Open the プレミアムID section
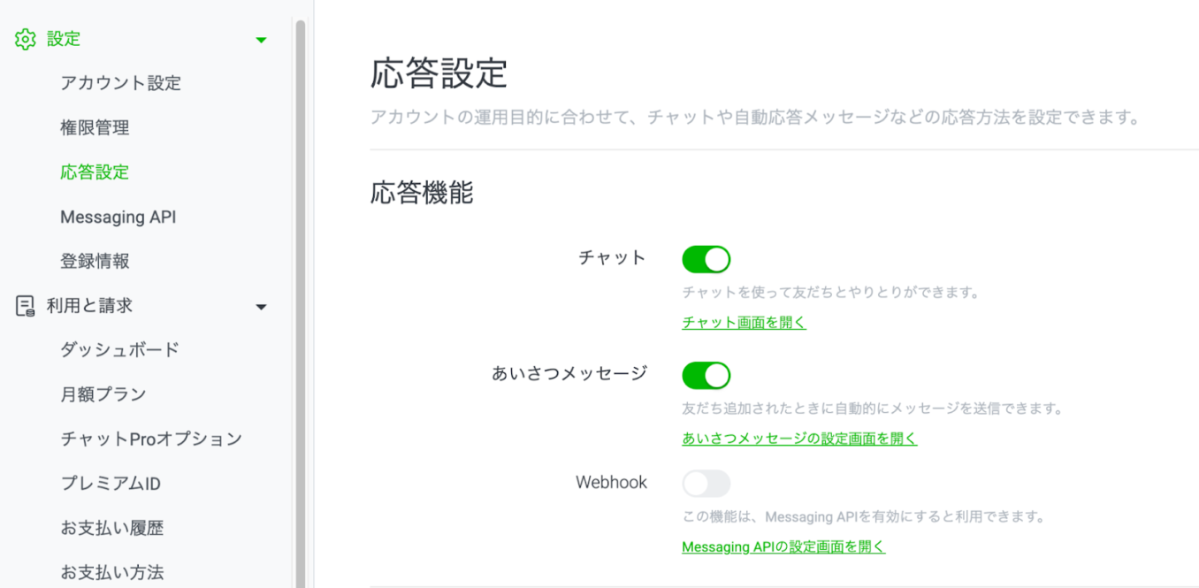Screen dimensions: 1199x588 pyautogui.click(x=111, y=483)
